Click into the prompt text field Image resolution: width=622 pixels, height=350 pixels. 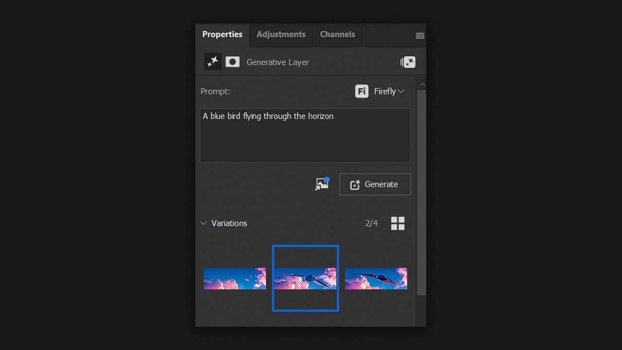(x=305, y=135)
